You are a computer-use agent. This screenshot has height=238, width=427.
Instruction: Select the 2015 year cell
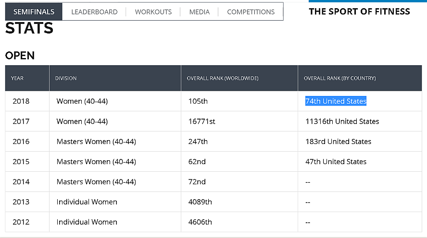coord(27,161)
